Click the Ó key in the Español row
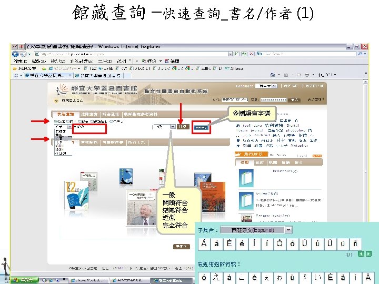Screen dimensions: 379x284 click(x=280, y=244)
